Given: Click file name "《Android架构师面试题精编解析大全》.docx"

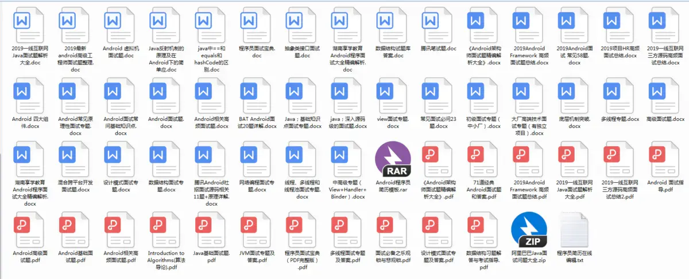Looking at the screenshot, I should [x=484, y=56].
